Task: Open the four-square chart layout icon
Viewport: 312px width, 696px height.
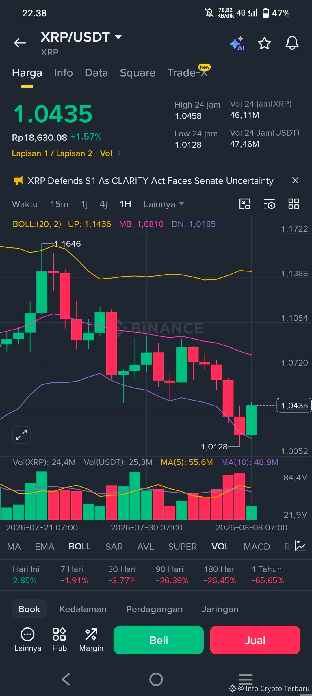Action: pyautogui.click(x=294, y=204)
